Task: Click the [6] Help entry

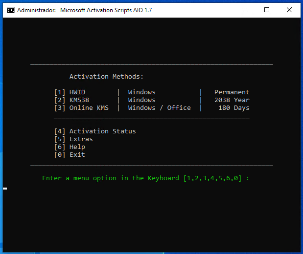Action: point(70,147)
